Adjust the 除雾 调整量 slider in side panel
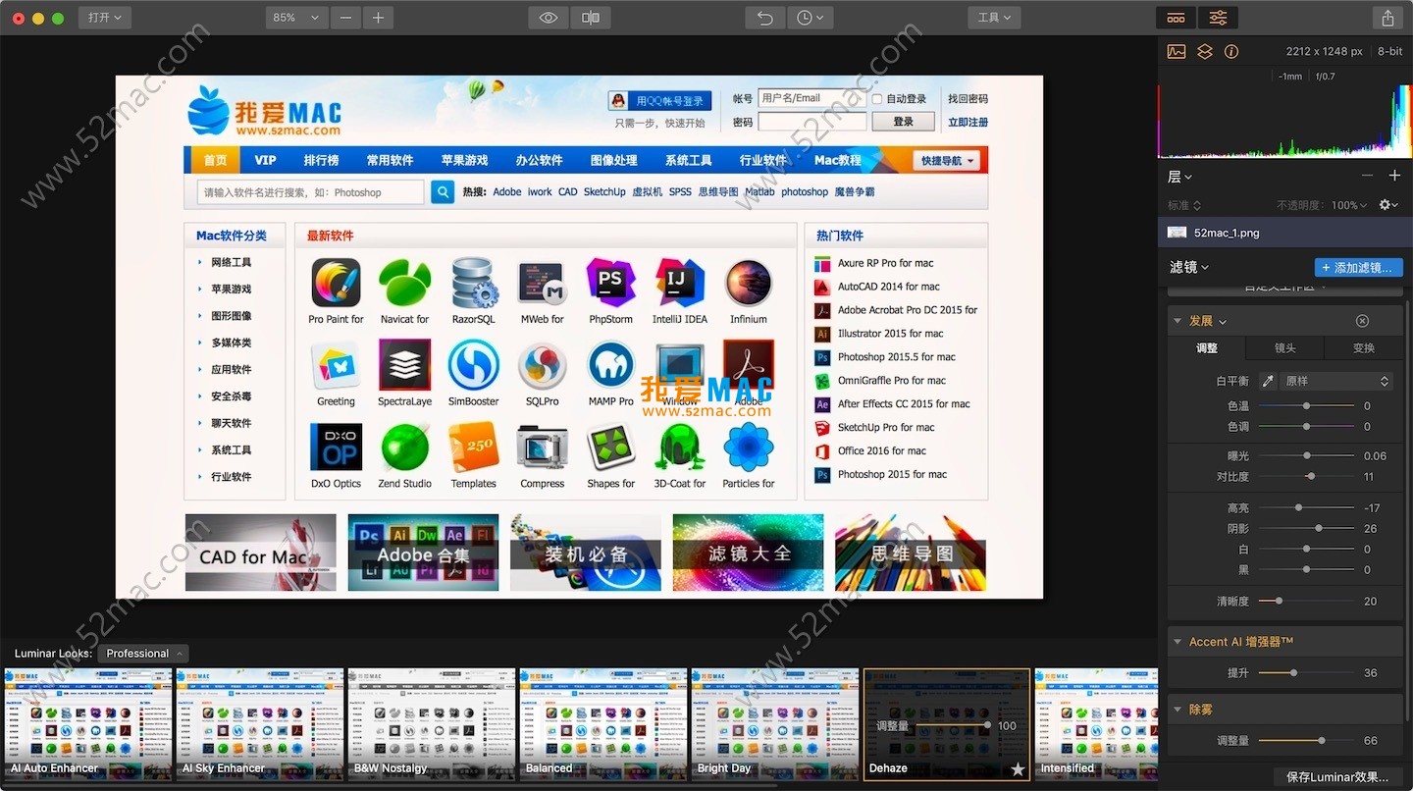The height and width of the screenshot is (791, 1413). [x=1306, y=740]
